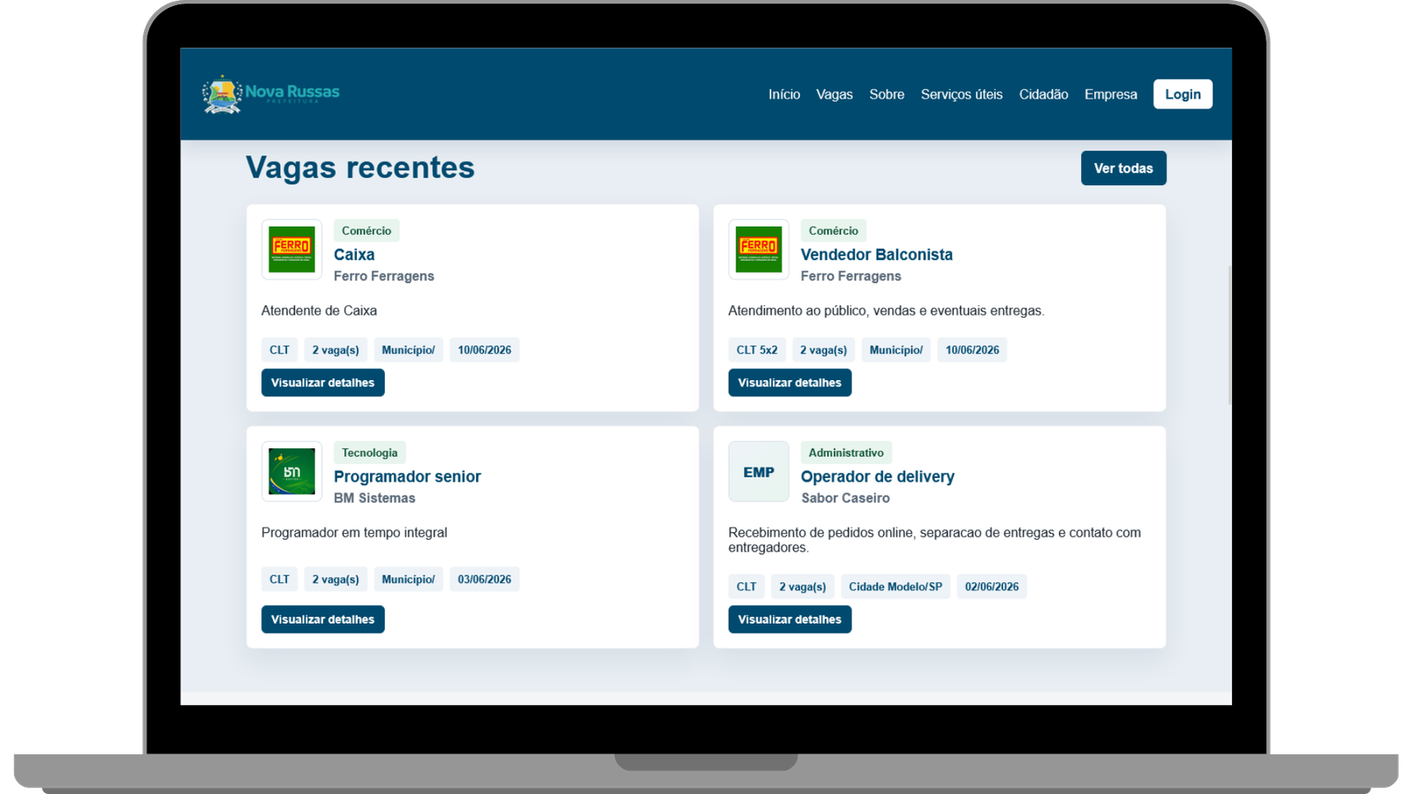The width and height of the screenshot is (1413, 794).
Task: Click the 02/06/2026 date tag
Action: pyautogui.click(x=992, y=587)
